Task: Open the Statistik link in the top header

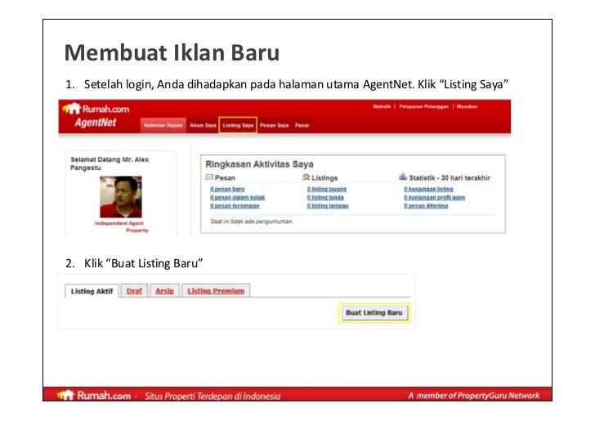Action: click(382, 106)
